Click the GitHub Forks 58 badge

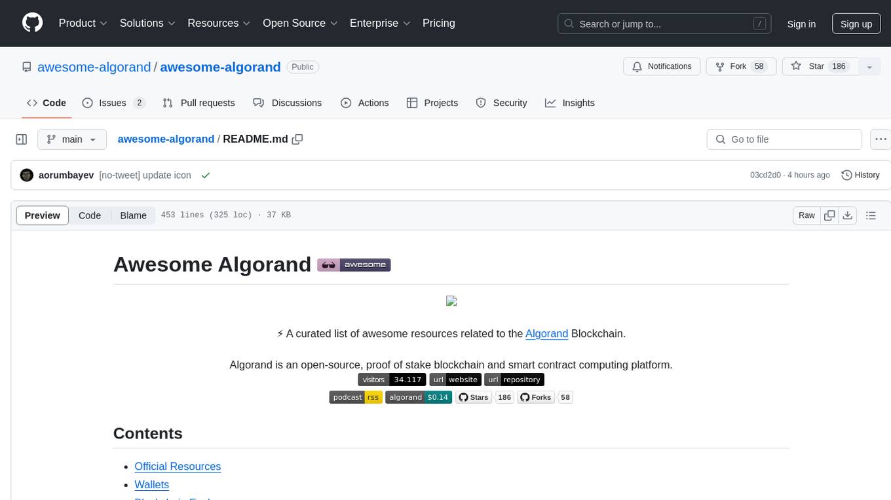click(545, 397)
